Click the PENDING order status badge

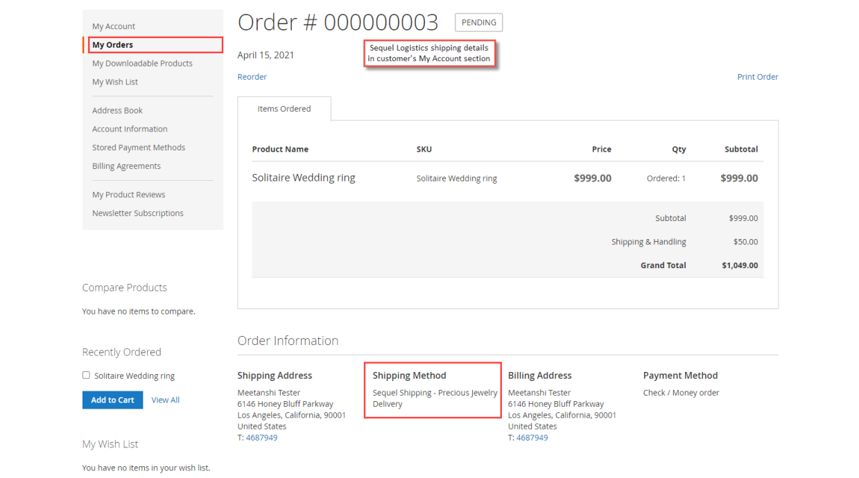tap(478, 23)
